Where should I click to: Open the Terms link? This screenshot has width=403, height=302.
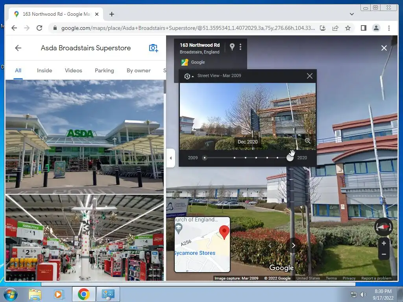(331, 278)
